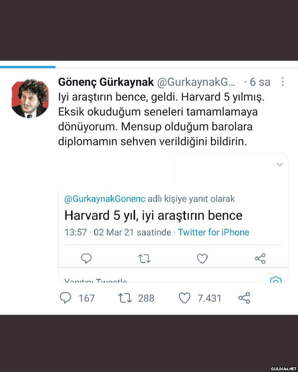Click the @GurkaynakG... handle

click(196, 82)
